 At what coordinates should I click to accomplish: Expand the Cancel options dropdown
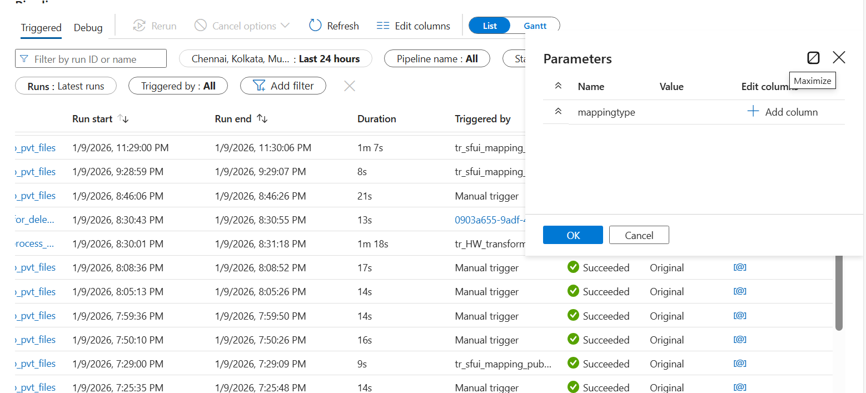(x=286, y=26)
